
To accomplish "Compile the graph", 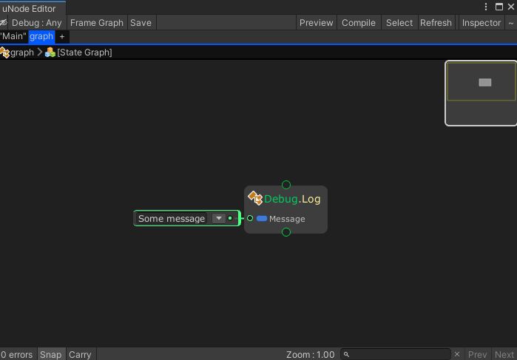I will click(359, 23).
